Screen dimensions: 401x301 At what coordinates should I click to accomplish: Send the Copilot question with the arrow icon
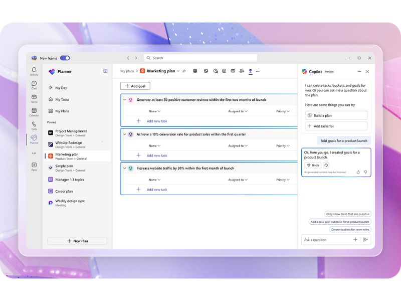[365, 240]
